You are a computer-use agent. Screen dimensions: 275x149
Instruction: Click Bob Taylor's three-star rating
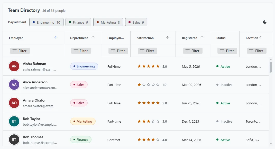click(x=149, y=121)
